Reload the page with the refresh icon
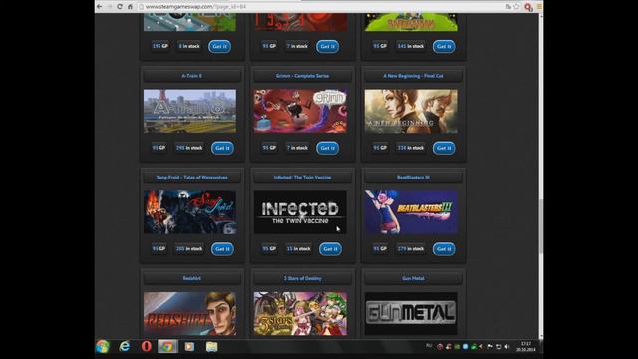Image resolution: width=638 pixels, height=359 pixels. [120, 7]
